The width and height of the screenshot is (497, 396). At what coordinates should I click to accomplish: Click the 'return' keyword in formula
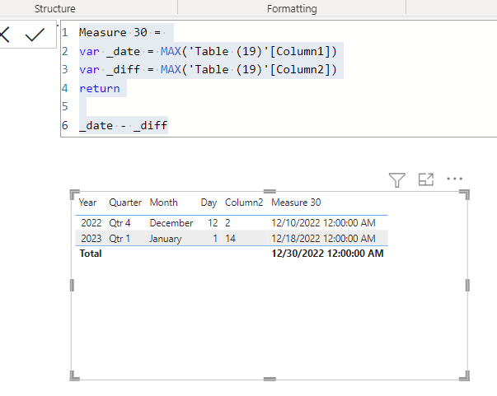coord(100,88)
